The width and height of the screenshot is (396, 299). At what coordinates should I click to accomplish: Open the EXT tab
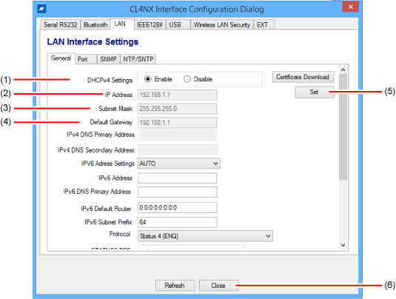[264, 24]
